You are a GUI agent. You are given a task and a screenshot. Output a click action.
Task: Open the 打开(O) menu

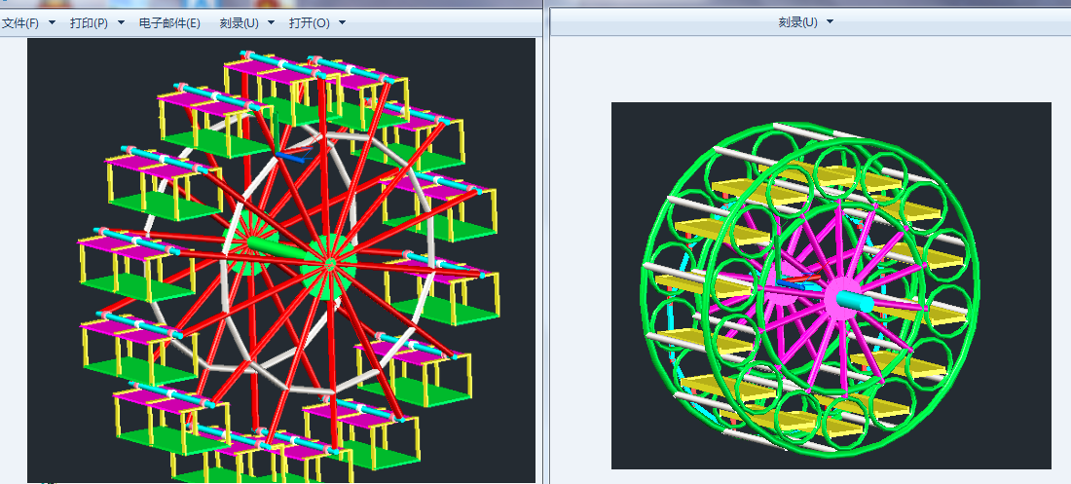[310, 23]
